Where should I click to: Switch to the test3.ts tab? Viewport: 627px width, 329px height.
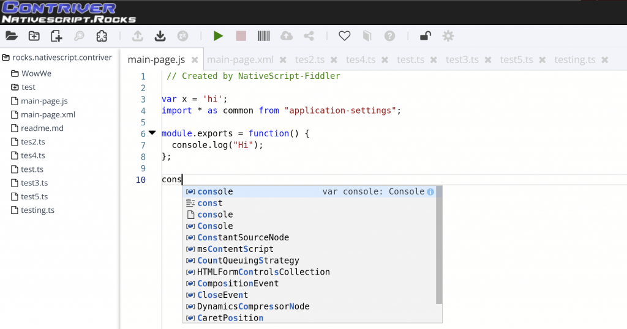point(462,60)
